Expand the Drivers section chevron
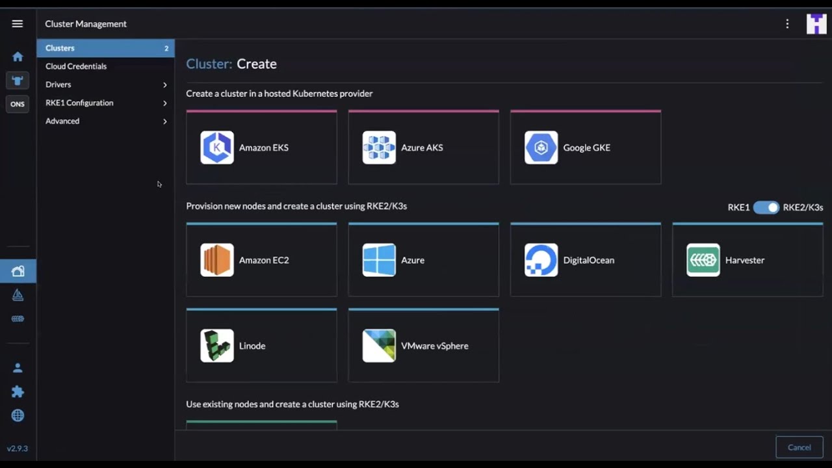 click(x=164, y=84)
